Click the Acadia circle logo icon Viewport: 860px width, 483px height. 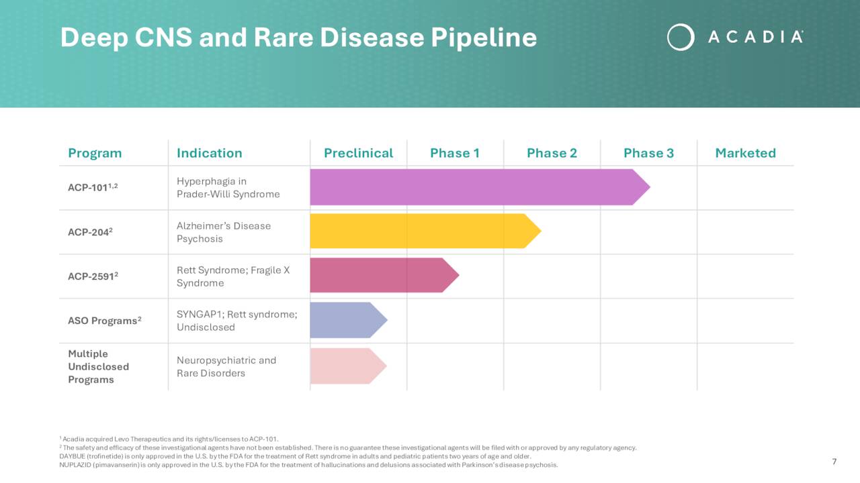(680, 37)
